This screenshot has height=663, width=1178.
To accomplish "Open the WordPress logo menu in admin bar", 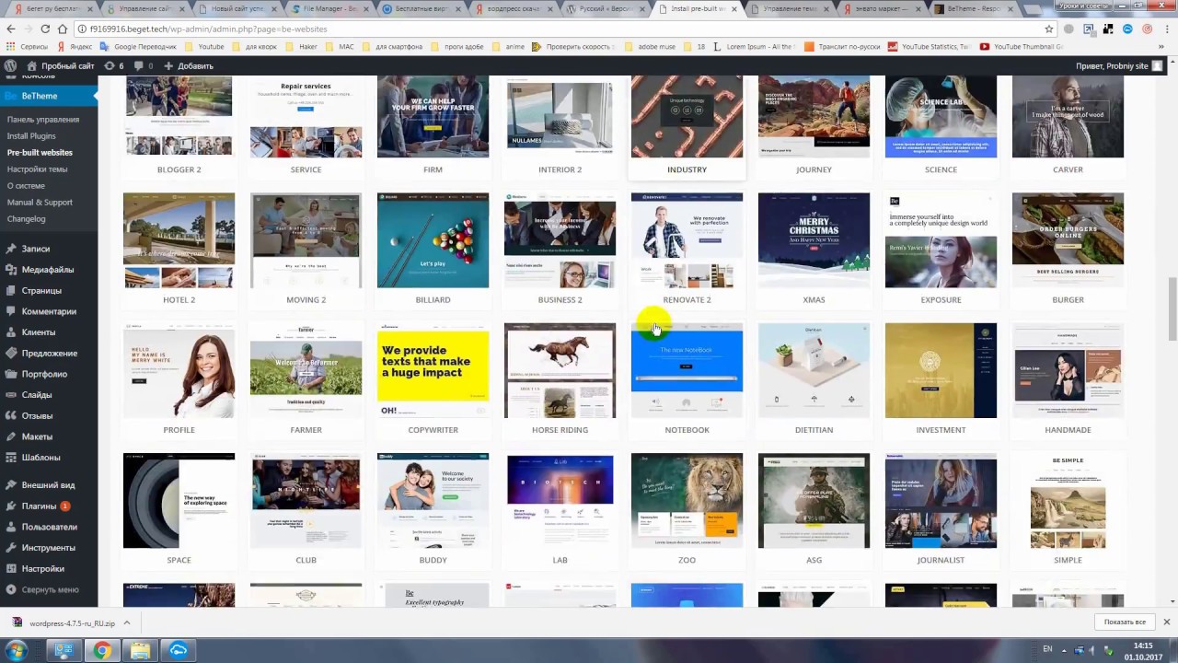I will click(10, 66).
